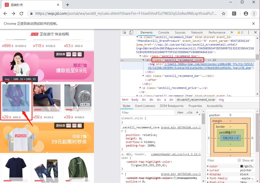Expand the seckill_recommend_bar div node

143,76
